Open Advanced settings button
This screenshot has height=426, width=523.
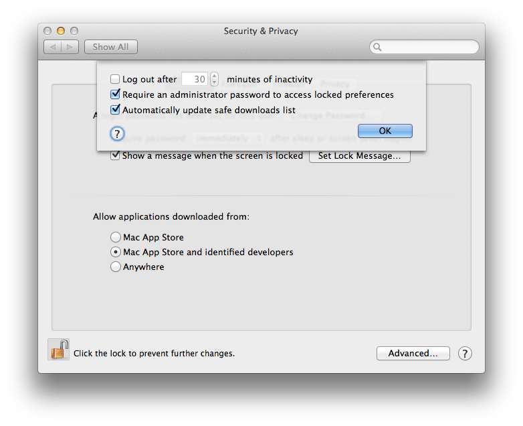coord(413,353)
